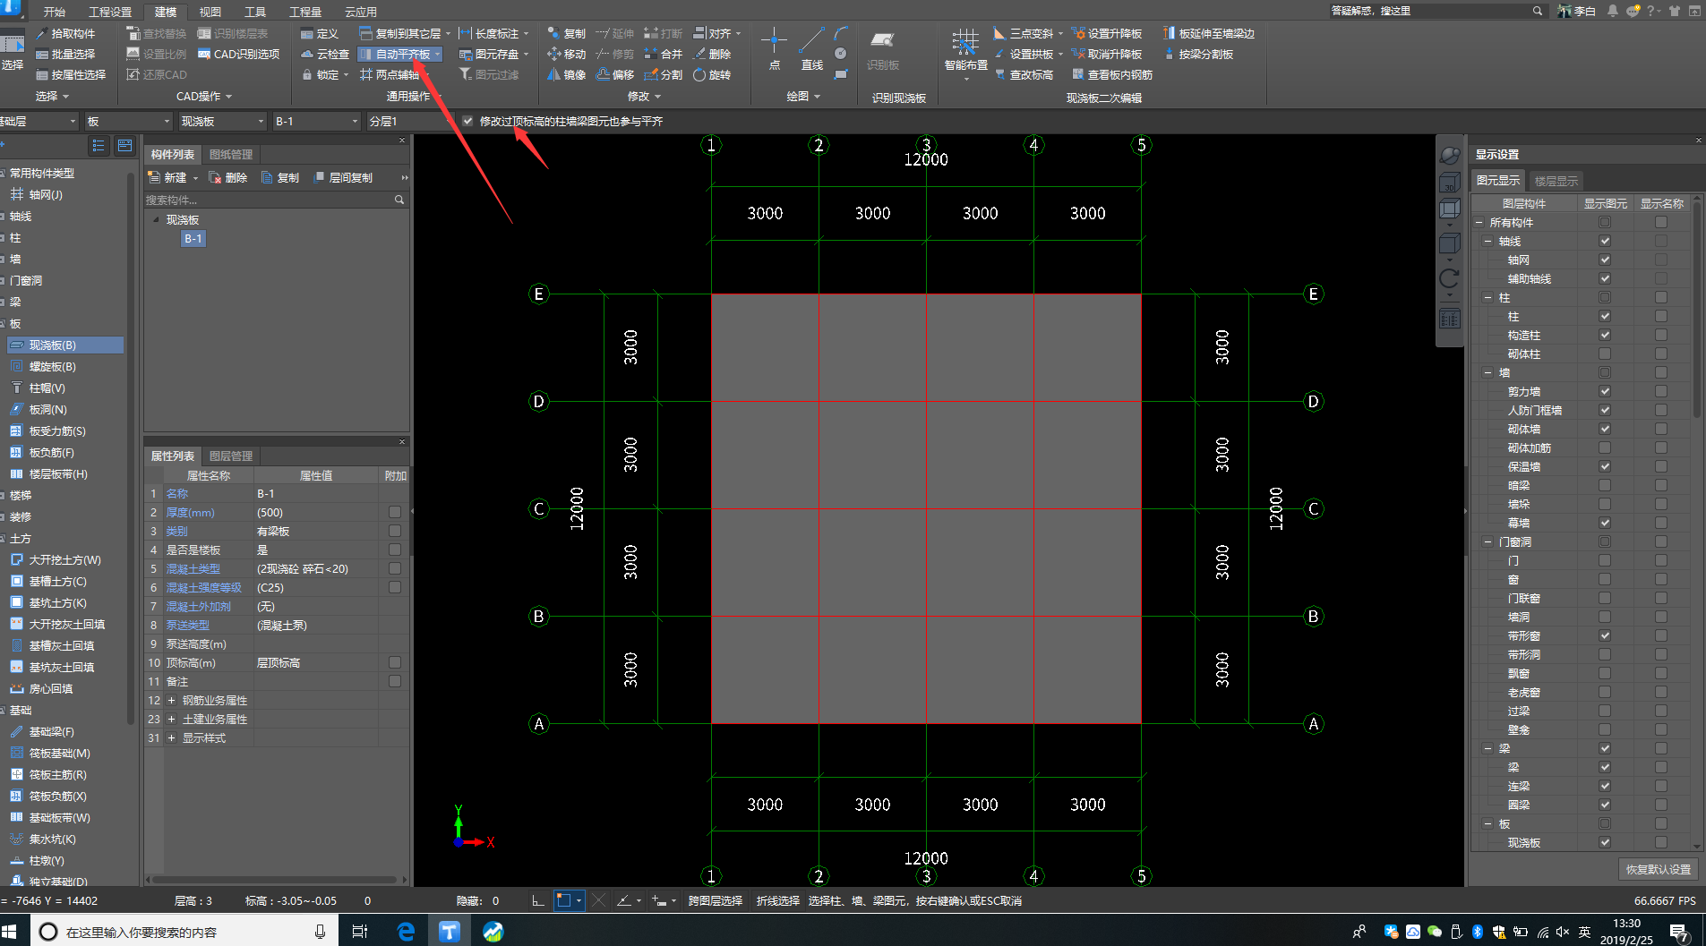Screen dimensions: 1706x946
Task: Select the 点 point drawing tool
Action: pyautogui.click(x=774, y=48)
